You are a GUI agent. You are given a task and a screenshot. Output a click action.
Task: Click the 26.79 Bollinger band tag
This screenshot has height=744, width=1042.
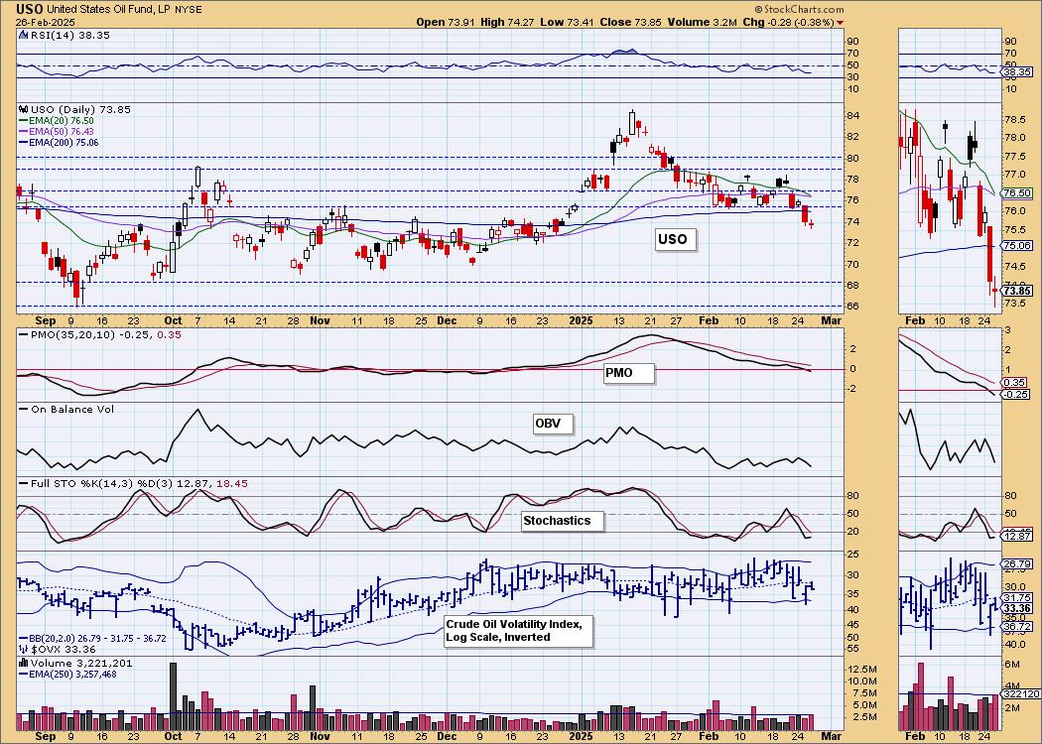pyautogui.click(x=1017, y=564)
